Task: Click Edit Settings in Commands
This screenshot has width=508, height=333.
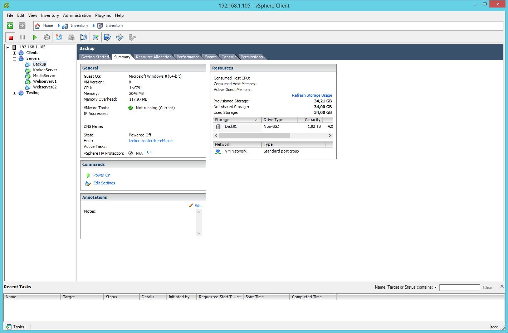Action: pyautogui.click(x=104, y=183)
